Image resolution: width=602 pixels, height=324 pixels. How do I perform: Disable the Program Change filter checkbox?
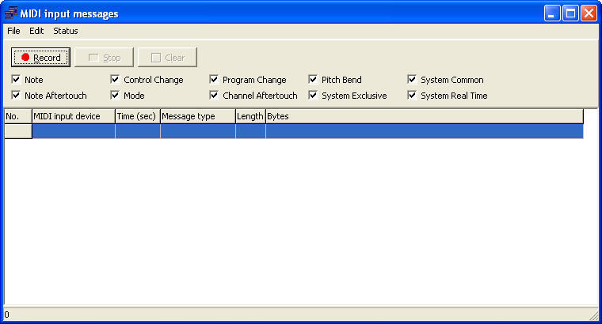214,80
